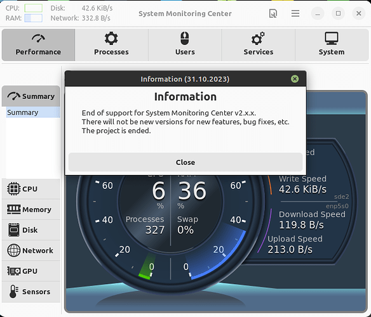Open the CPU chip sidebar item

(31, 189)
